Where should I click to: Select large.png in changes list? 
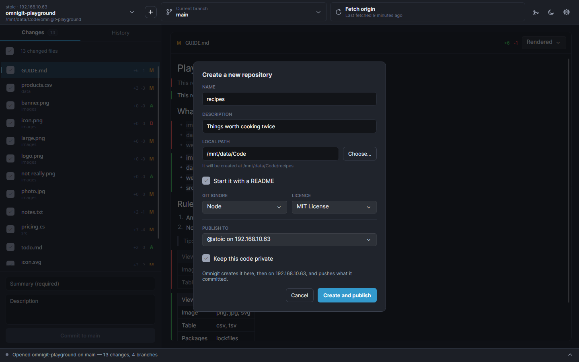80,141
